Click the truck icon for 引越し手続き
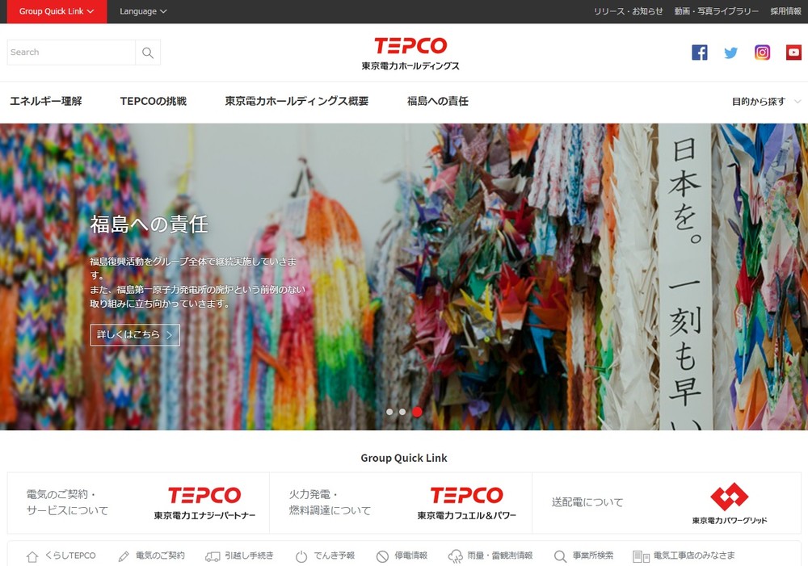 (213, 556)
